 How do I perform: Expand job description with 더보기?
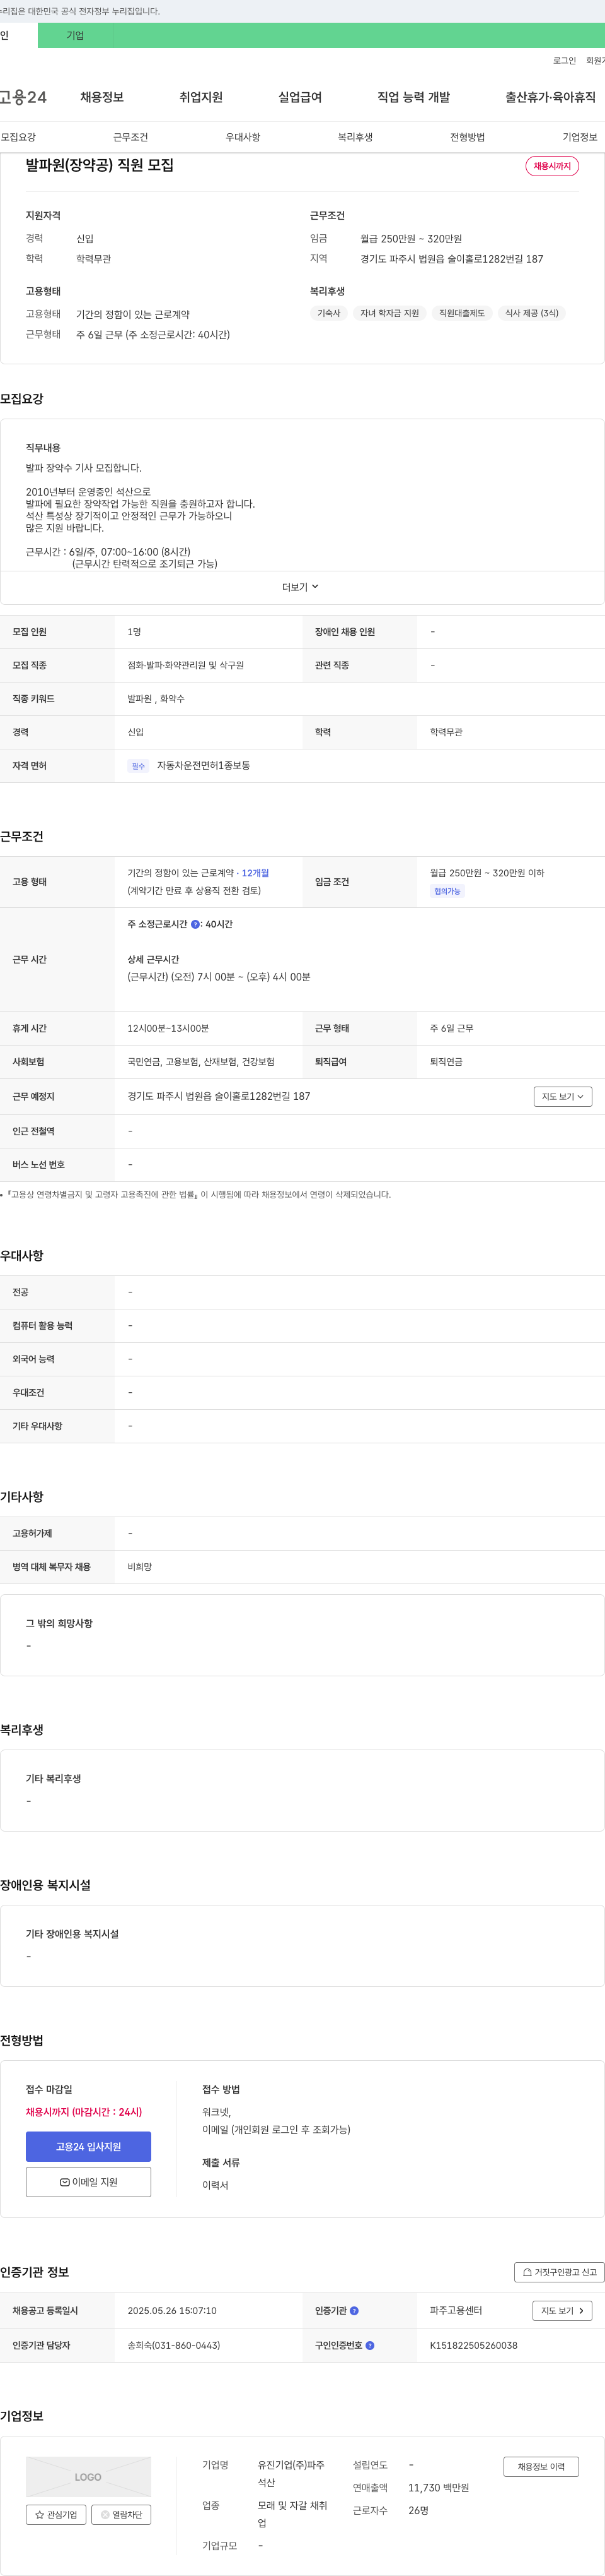point(301,587)
